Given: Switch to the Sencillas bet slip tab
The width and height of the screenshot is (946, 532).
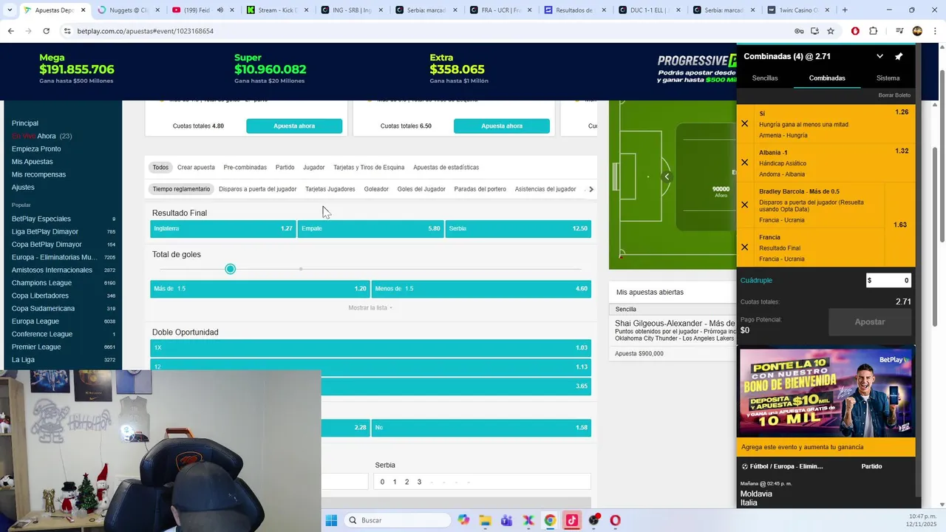Looking at the screenshot, I should tap(765, 78).
